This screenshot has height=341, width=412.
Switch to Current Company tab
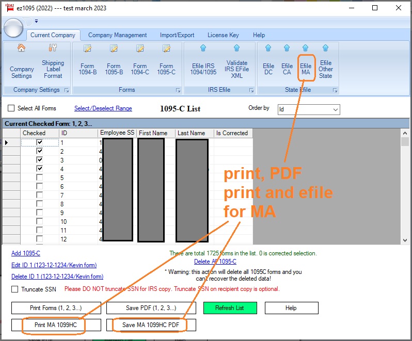click(53, 35)
